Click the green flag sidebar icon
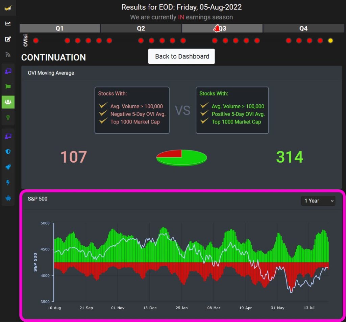 8,86
